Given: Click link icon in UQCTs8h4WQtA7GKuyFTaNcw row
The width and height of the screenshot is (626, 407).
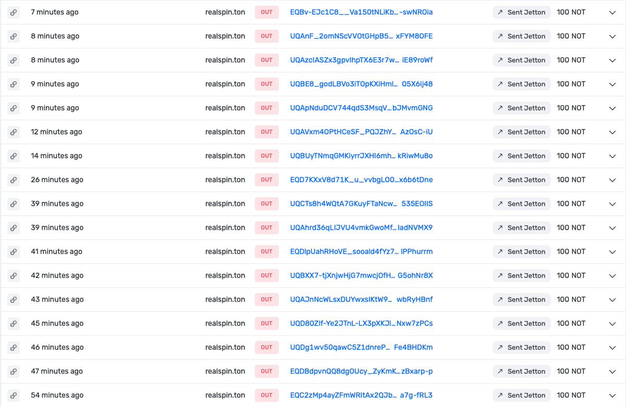Looking at the screenshot, I should 14,204.
